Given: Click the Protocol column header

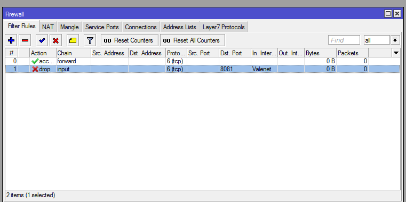Looking at the screenshot, I should 177,53.
